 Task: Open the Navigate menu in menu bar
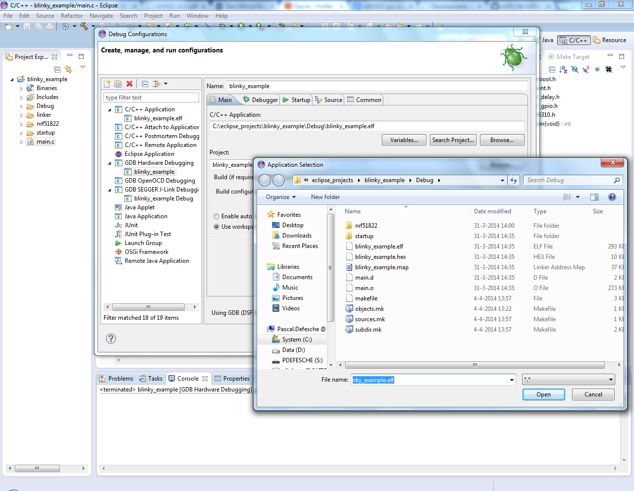(x=101, y=16)
